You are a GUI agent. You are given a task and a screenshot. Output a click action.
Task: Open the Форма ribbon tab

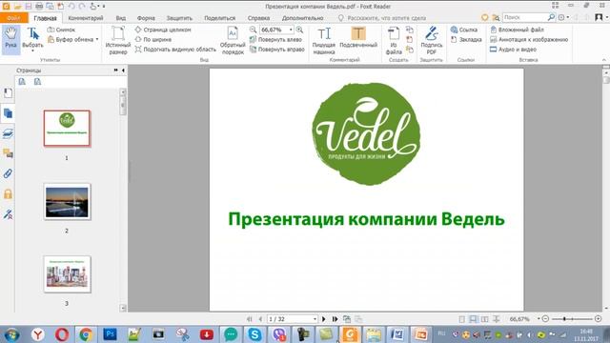tap(146, 18)
